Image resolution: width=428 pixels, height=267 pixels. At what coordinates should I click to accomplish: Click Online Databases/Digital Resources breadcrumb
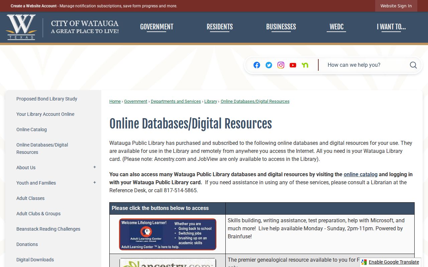255,101
